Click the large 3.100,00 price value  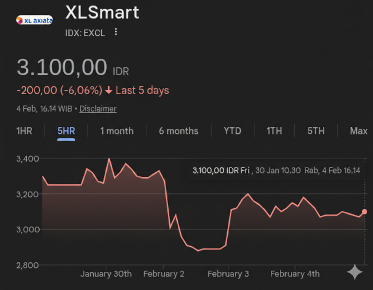[62, 68]
